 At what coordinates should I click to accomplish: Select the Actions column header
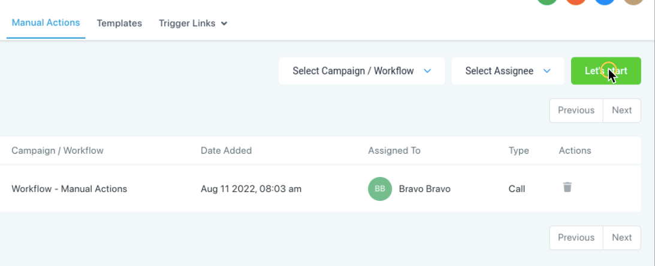click(575, 151)
